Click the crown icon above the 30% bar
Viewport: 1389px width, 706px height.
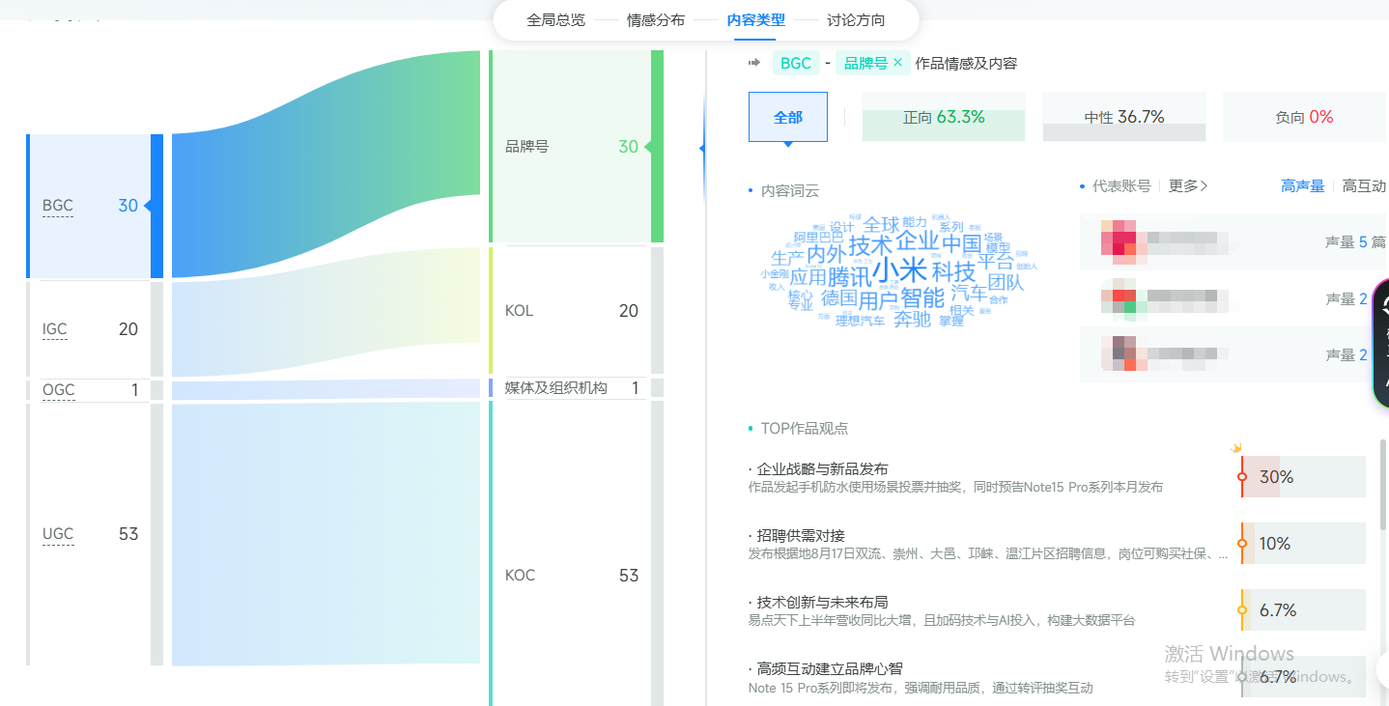(x=1235, y=448)
